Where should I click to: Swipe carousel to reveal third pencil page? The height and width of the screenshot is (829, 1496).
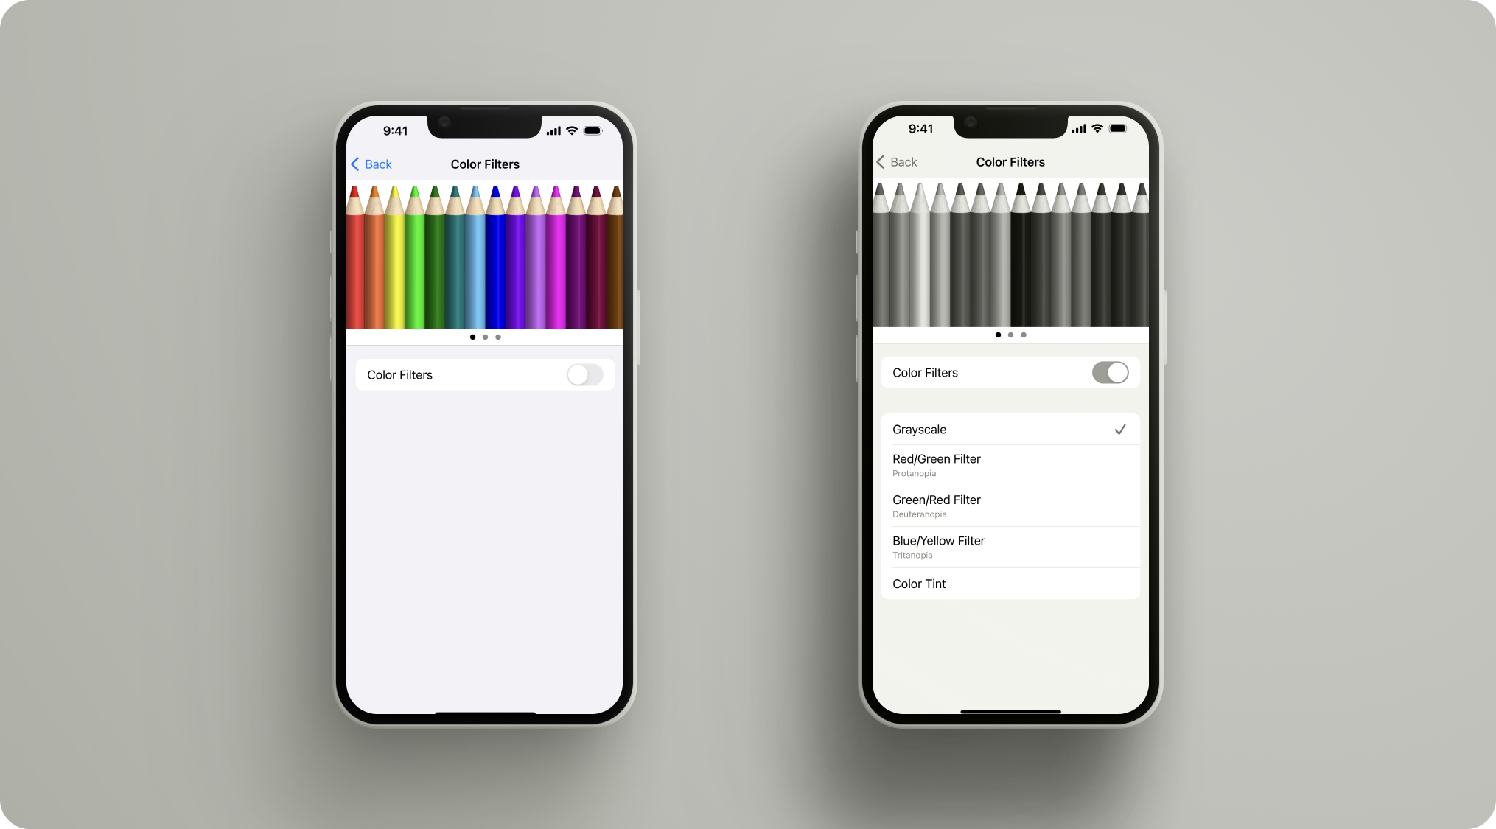coord(498,337)
